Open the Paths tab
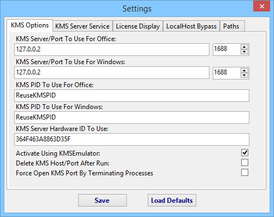This screenshot has width=274, height=217. tap(232, 26)
